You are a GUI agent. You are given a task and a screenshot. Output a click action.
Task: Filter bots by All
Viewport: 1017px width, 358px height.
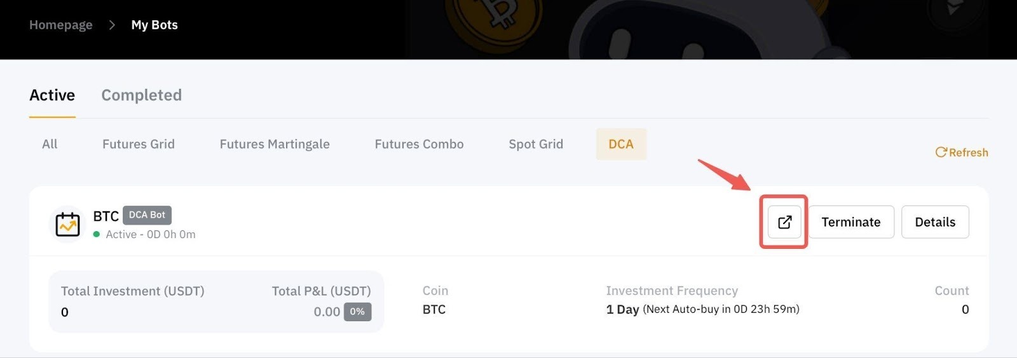[x=50, y=144]
